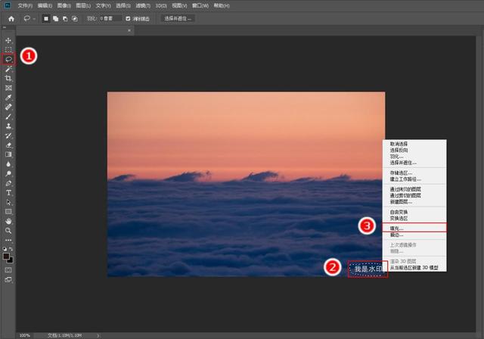
Task: Open the 图层(L) menu
Action: (x=83, y=5)
